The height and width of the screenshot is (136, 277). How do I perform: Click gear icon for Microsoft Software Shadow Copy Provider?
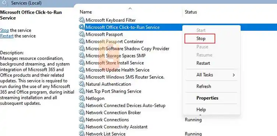pos(82,49)
